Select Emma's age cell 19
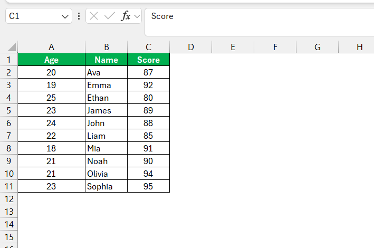This screenshot has height=248, width=374. click(x=51, y=85)
